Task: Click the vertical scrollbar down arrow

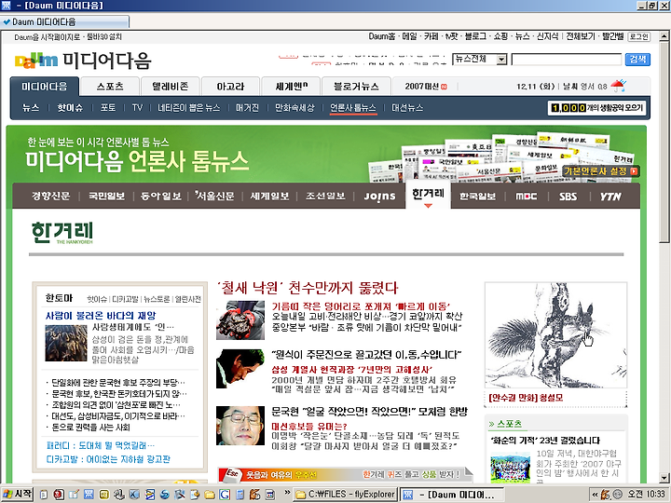Action: pos(664,478)
